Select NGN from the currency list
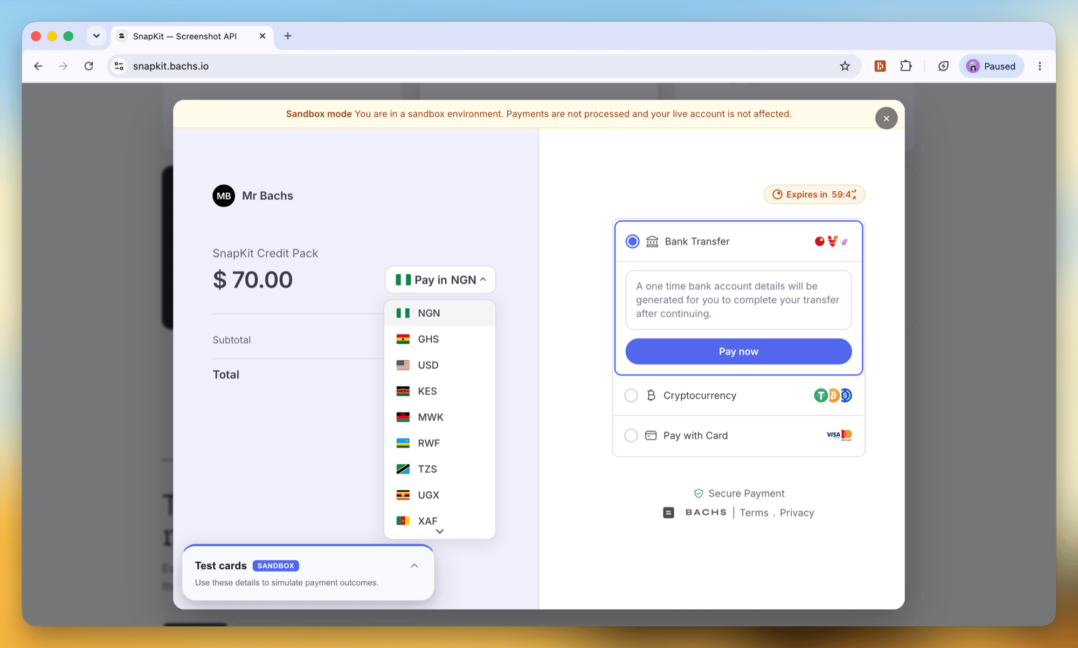1078x648 pixels. (x=440, y=313)
